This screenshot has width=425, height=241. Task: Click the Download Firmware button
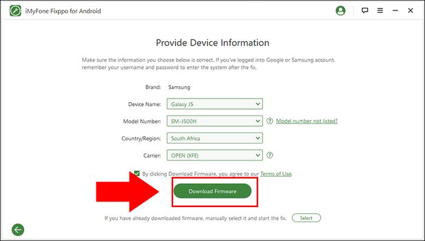click(x=212, y=191)
